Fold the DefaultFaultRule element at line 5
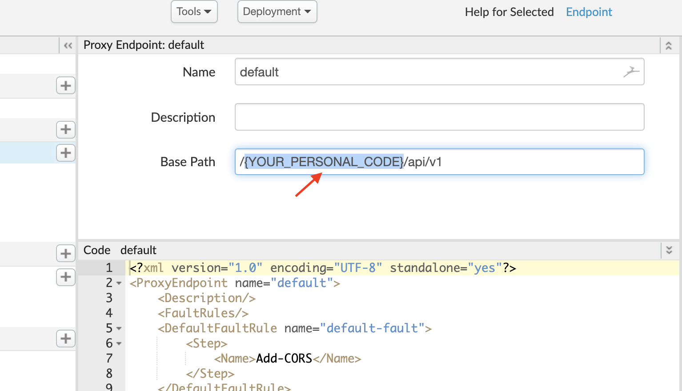 (x=119, y=328)
